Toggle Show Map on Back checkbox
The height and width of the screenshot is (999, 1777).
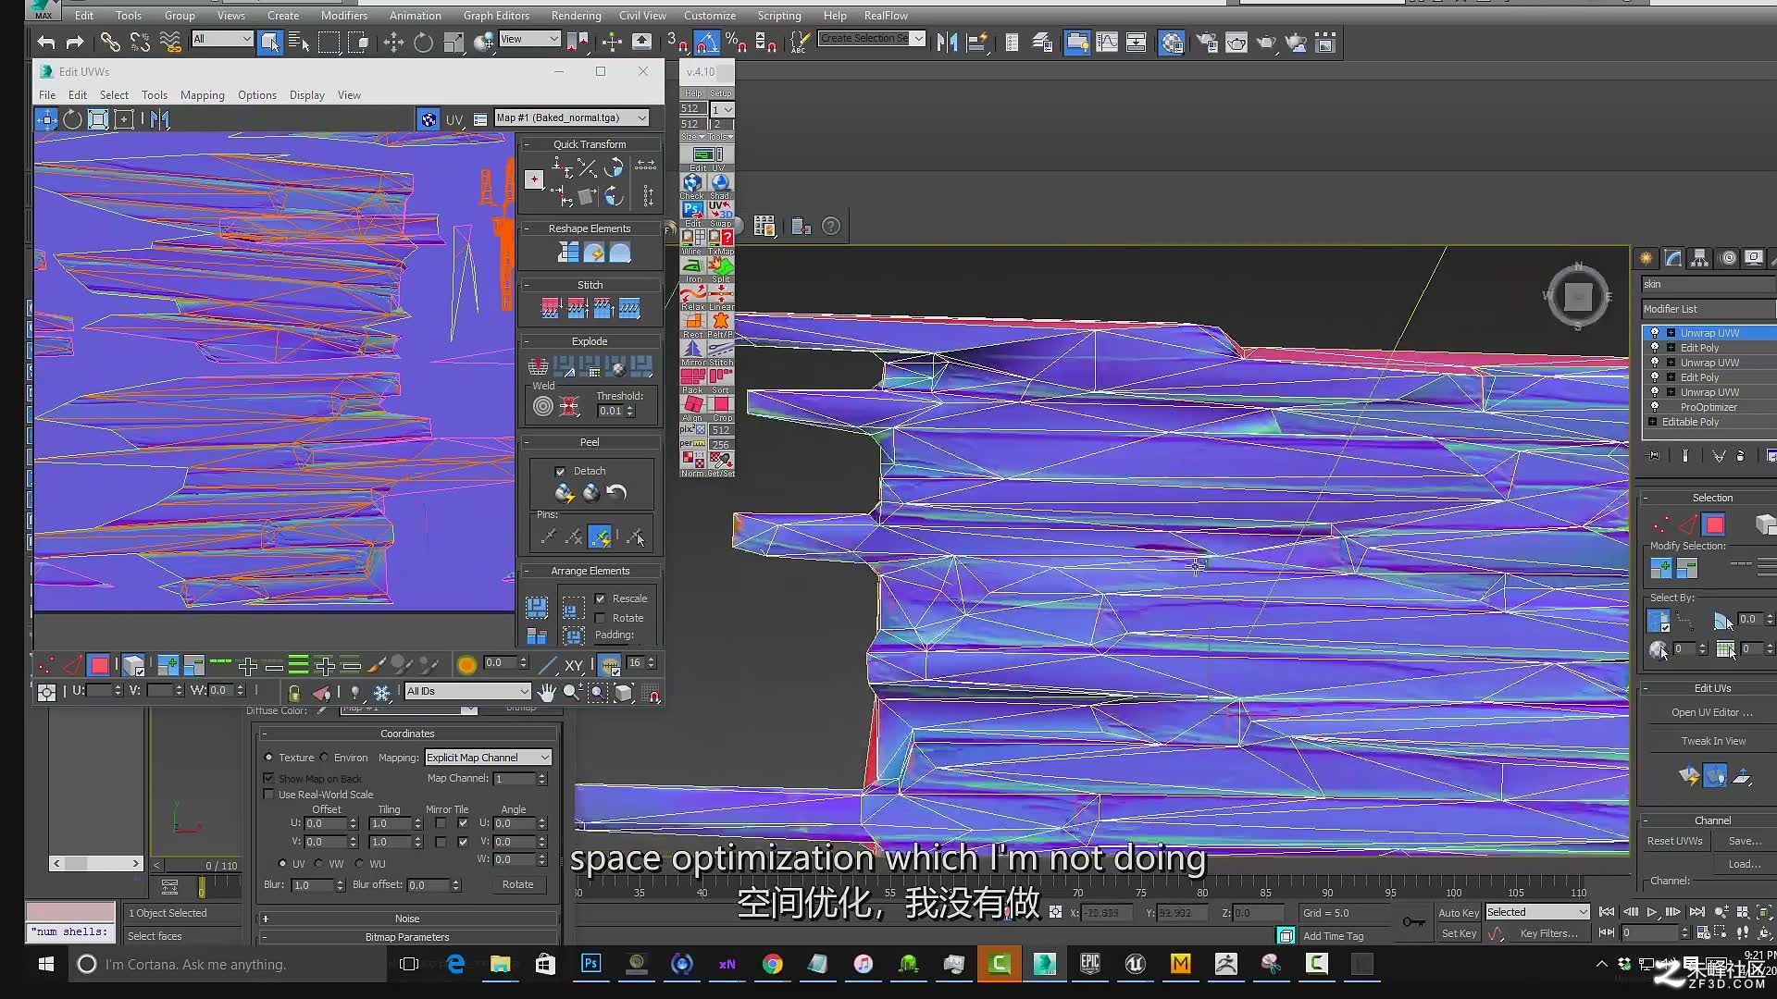pyautogui.click(x=269, y=778)
